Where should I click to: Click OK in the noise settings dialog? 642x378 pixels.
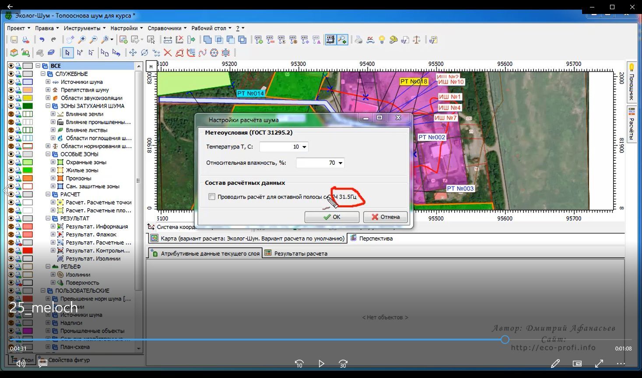(332, 217)
